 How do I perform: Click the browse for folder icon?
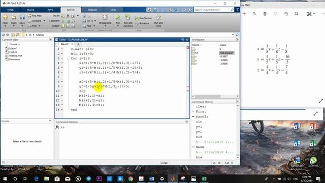[18, 35]
